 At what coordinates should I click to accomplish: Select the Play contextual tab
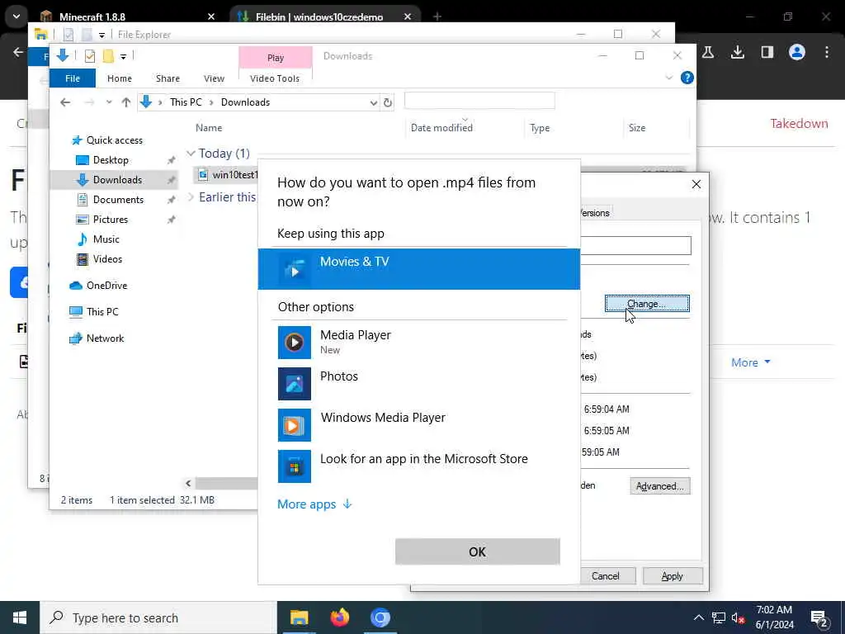tap(276, 58)
